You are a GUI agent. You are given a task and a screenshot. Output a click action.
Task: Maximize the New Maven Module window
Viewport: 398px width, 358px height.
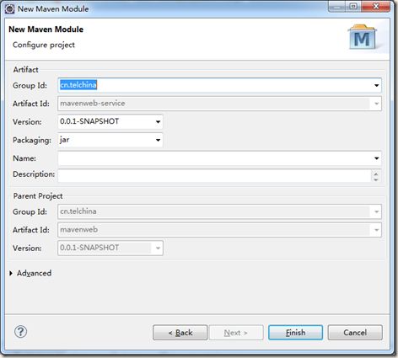pos(353,7)
